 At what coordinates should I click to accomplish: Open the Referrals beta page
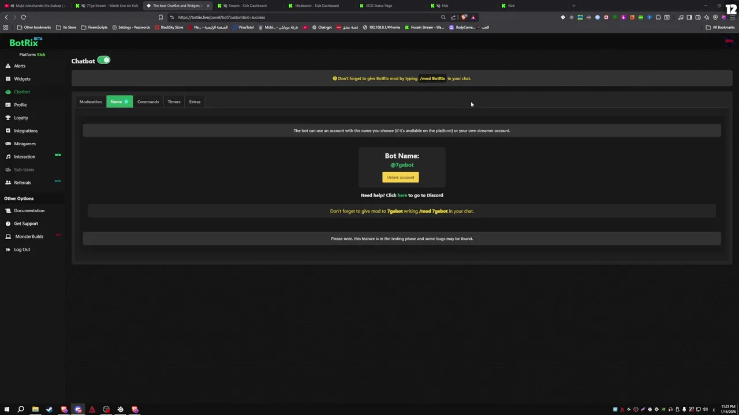tap(23, 183)
